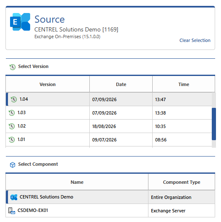Click the version list scrollbar thumb

pos(214,124)
